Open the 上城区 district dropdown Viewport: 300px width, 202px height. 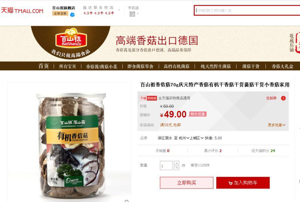(196, 138)
